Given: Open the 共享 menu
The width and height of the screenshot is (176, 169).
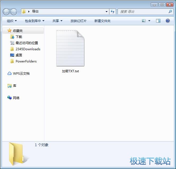Looking at the screenshot, I should click(x=57, y=21).
